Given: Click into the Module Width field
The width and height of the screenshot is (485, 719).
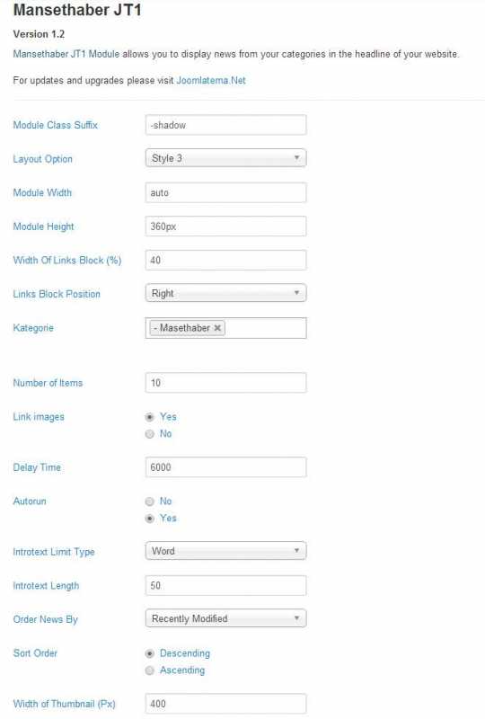Looking at the screenshot, I should (226, 192).
